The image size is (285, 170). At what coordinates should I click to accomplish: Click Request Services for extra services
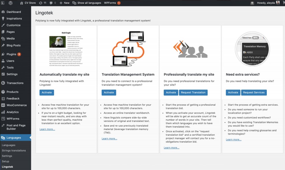[x=255, y=92]
